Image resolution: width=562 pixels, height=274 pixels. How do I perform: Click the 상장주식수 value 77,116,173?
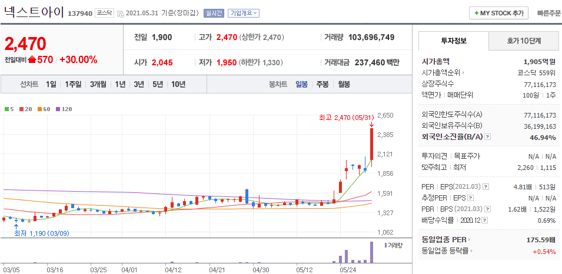click(x=540, y=84)
